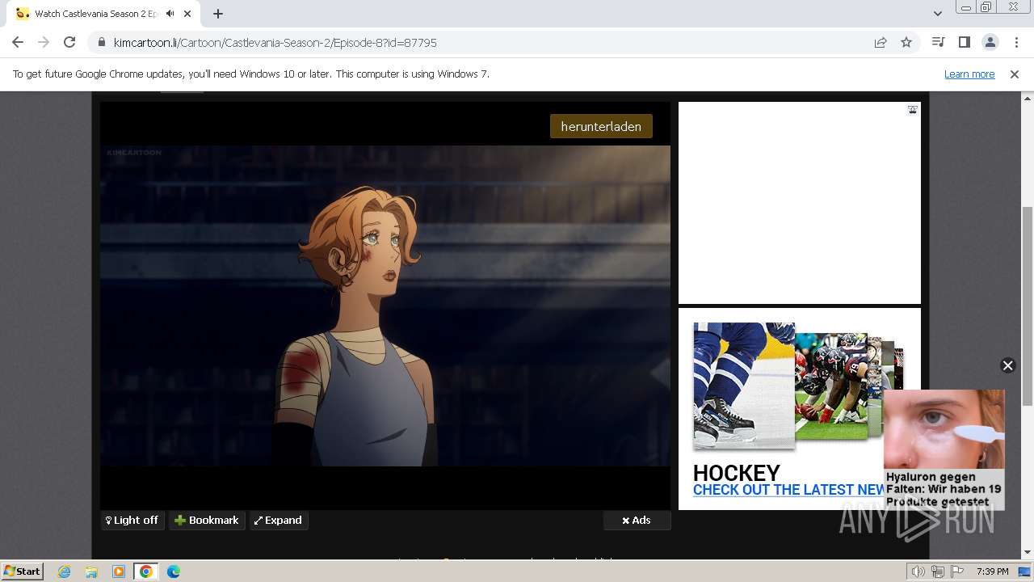Viewport: 1034px width, 582px height.
Task: Open the Chrome profile avatar
Action: coord(990,42)
